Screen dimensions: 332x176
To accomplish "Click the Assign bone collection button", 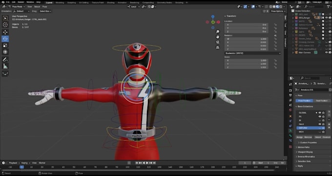I will click(x=299, y=137).
